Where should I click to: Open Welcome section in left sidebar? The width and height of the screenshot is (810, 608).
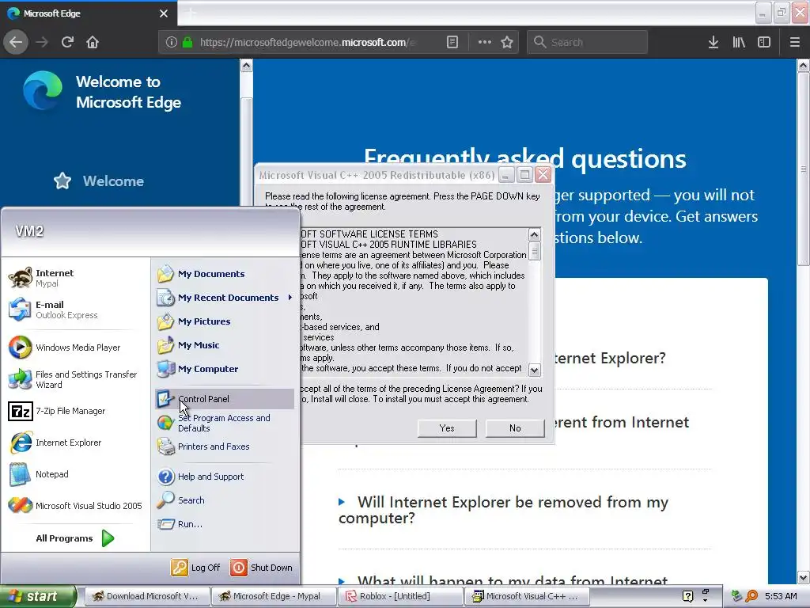tap(99, 181)
